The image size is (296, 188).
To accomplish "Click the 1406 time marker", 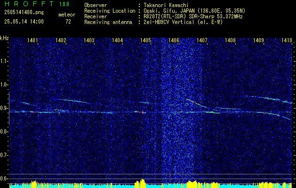I will [x=174, y=40].
